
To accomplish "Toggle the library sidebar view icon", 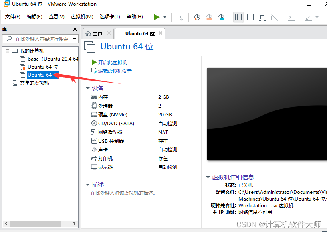I will 238,17.
